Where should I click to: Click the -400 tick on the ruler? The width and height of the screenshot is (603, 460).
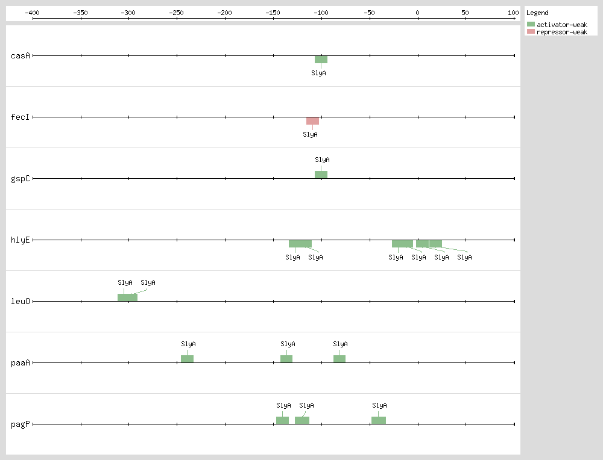coord(33,13)
